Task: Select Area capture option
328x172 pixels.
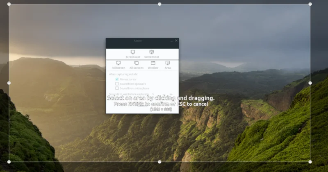Action: [x=168, y=65]
